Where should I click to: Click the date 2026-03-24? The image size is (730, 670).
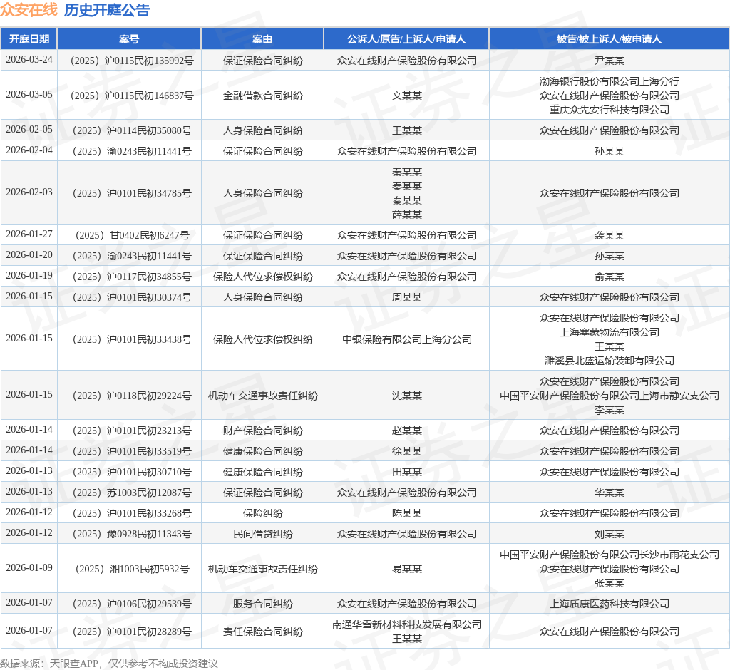pyautogui.click(x=29, y=60)
